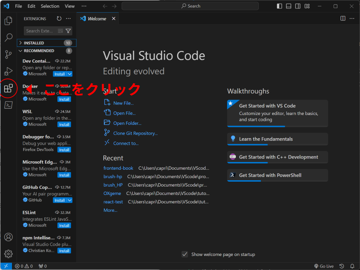The width and height of the screenshot is (360, 270).
Task: Expand the INSTALLED extensions section
Action: [x=47, y=43]
